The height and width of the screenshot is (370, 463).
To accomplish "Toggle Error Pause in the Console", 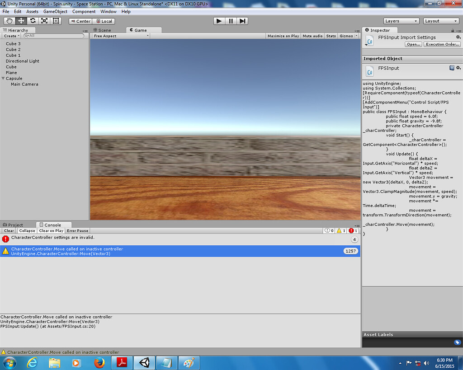I will [x=77, y=230].
